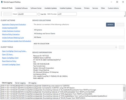Click the Remote Support Desktop app icon
Image resolution: width=126 pixels, height=100 pixels.
point(2,2)
